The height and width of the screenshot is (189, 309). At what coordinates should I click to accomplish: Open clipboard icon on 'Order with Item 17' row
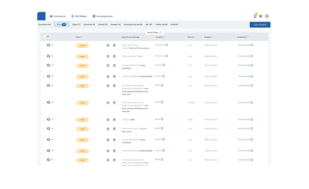(x=114, y=57)
